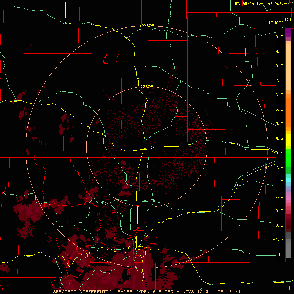The image size is (294, 294).
Task: Click the 5.8 value on the color scale
Action: tap(279, 109)
